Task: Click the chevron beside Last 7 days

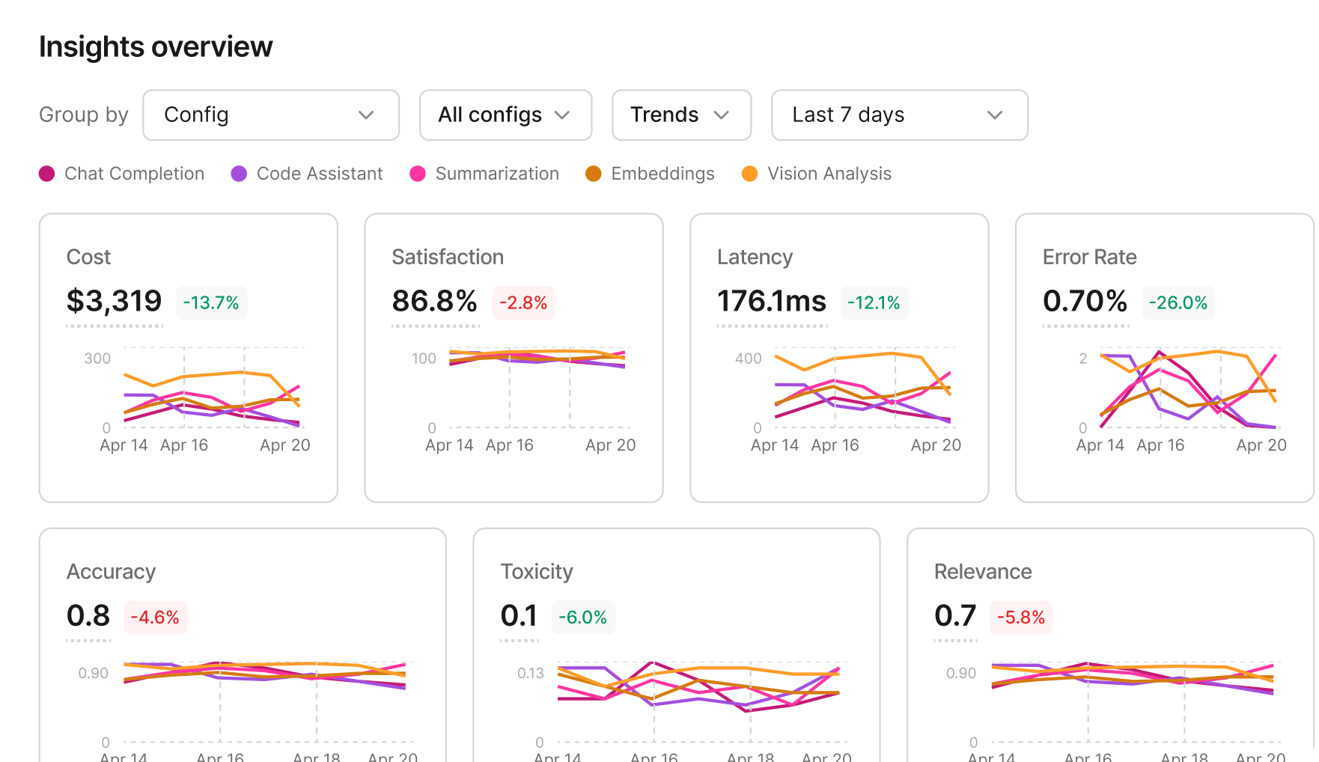Action: tap(995, 115)
